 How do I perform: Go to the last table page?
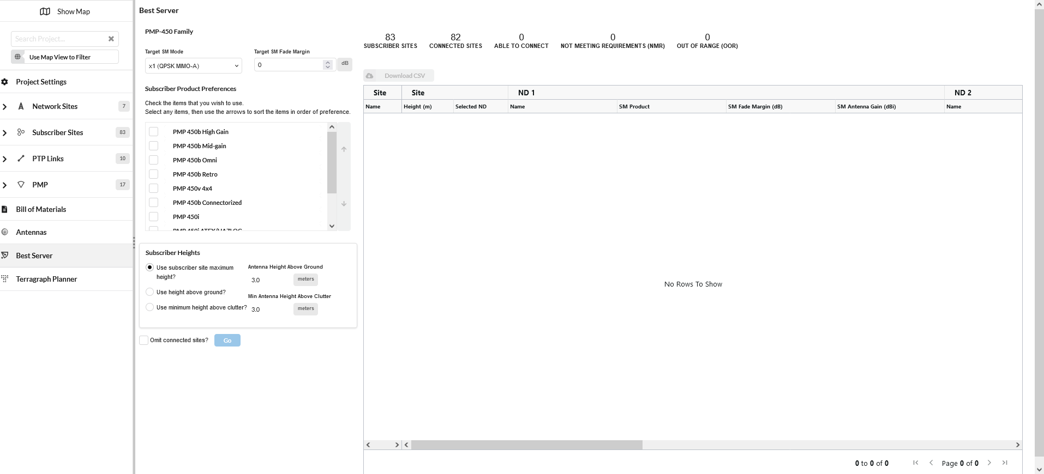(1005, 463)
